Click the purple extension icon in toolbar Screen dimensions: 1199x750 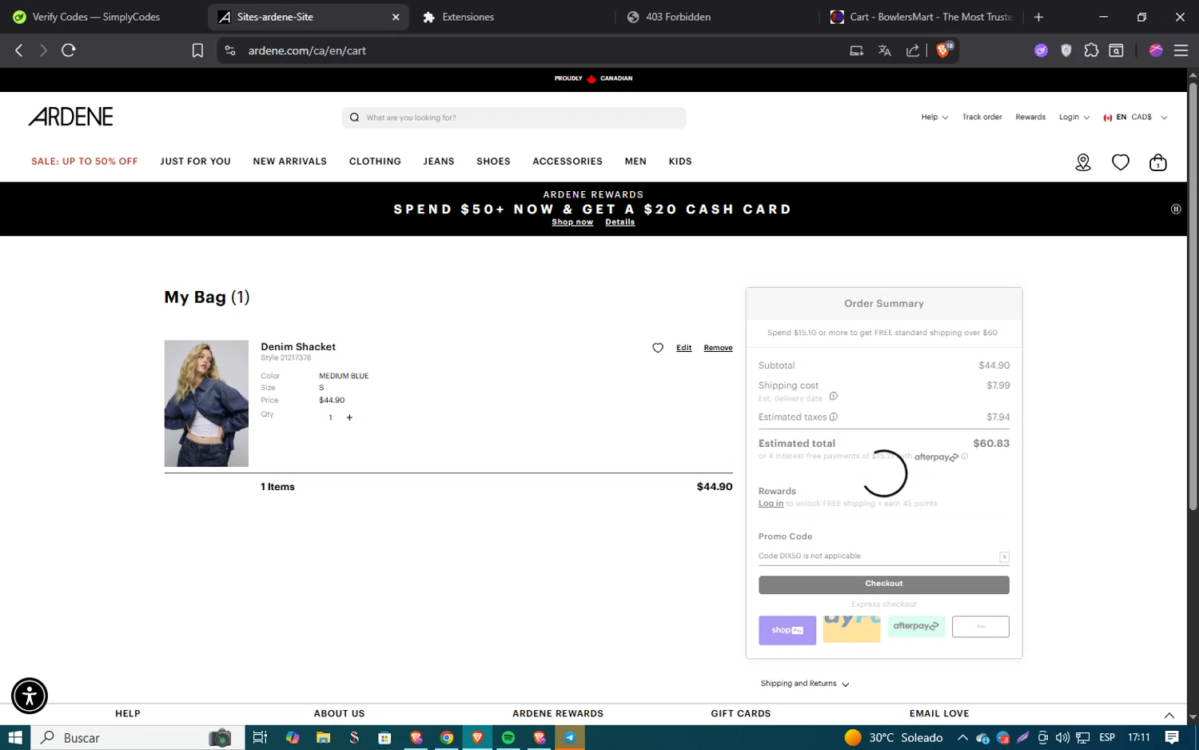click(1041, 50)
